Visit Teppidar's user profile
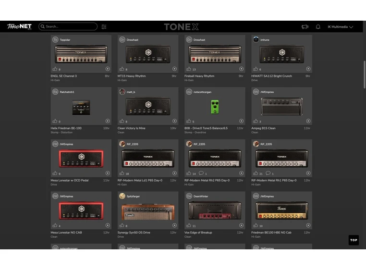Image resolution: width=366 pixels, height=270 pixels. (65, 40)
